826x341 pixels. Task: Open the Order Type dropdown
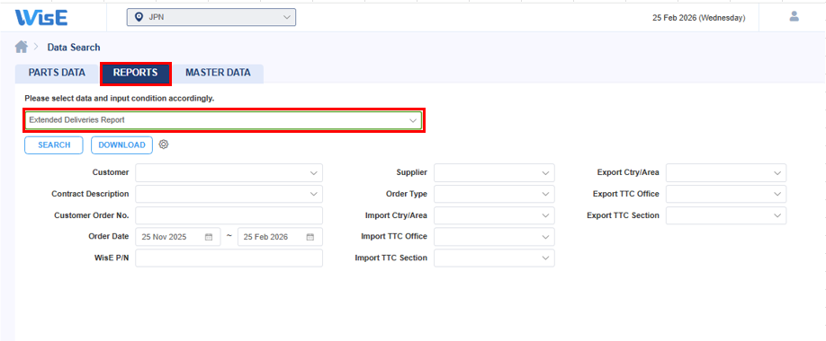[x=495, y=195]
